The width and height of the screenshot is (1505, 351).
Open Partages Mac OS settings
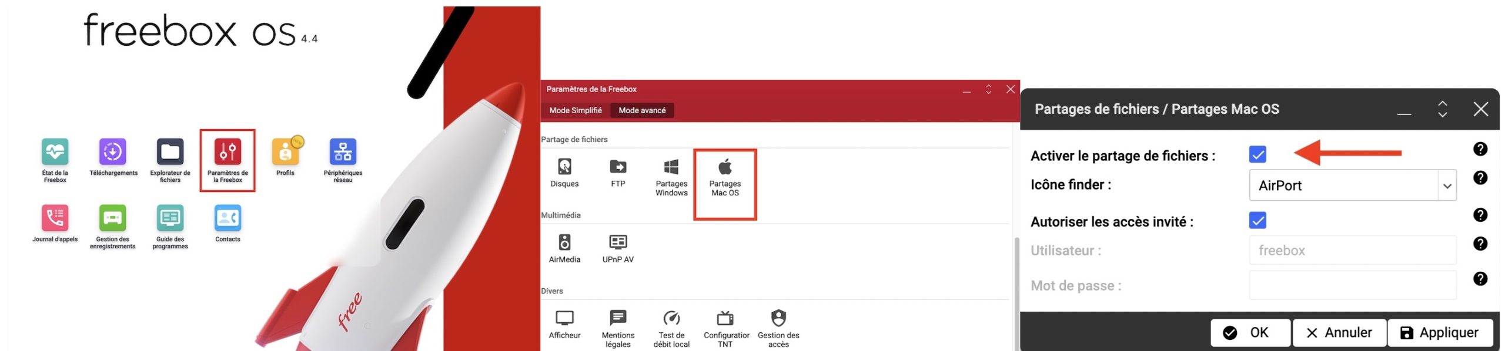tap(725, 167)
